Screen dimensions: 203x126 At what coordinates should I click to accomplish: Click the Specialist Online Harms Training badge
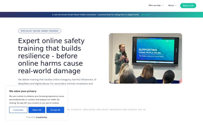click(x=39, y=31)
